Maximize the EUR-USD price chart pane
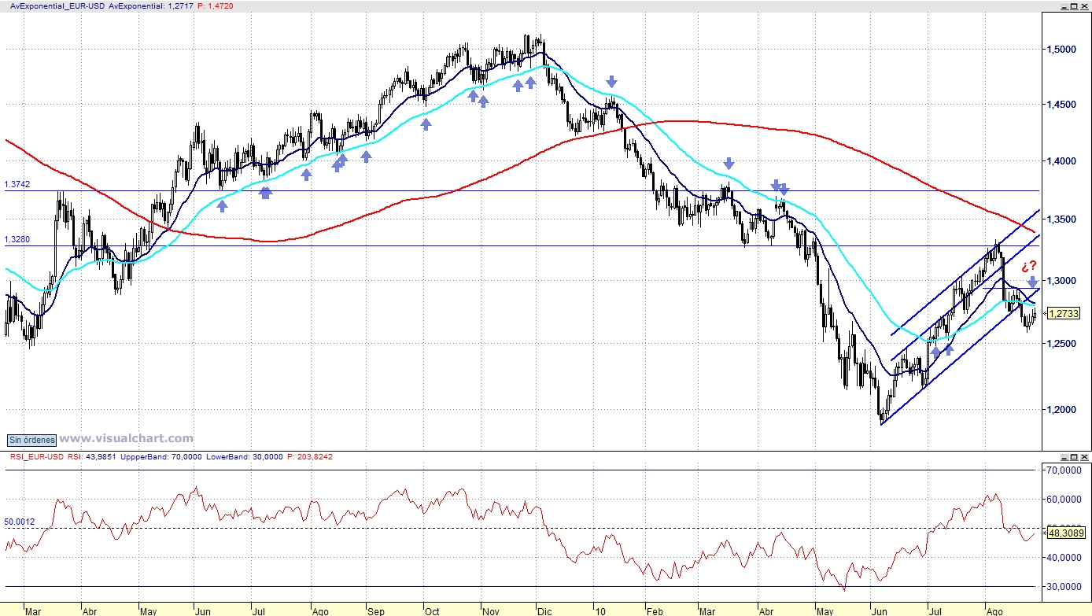 [1074, 6]
